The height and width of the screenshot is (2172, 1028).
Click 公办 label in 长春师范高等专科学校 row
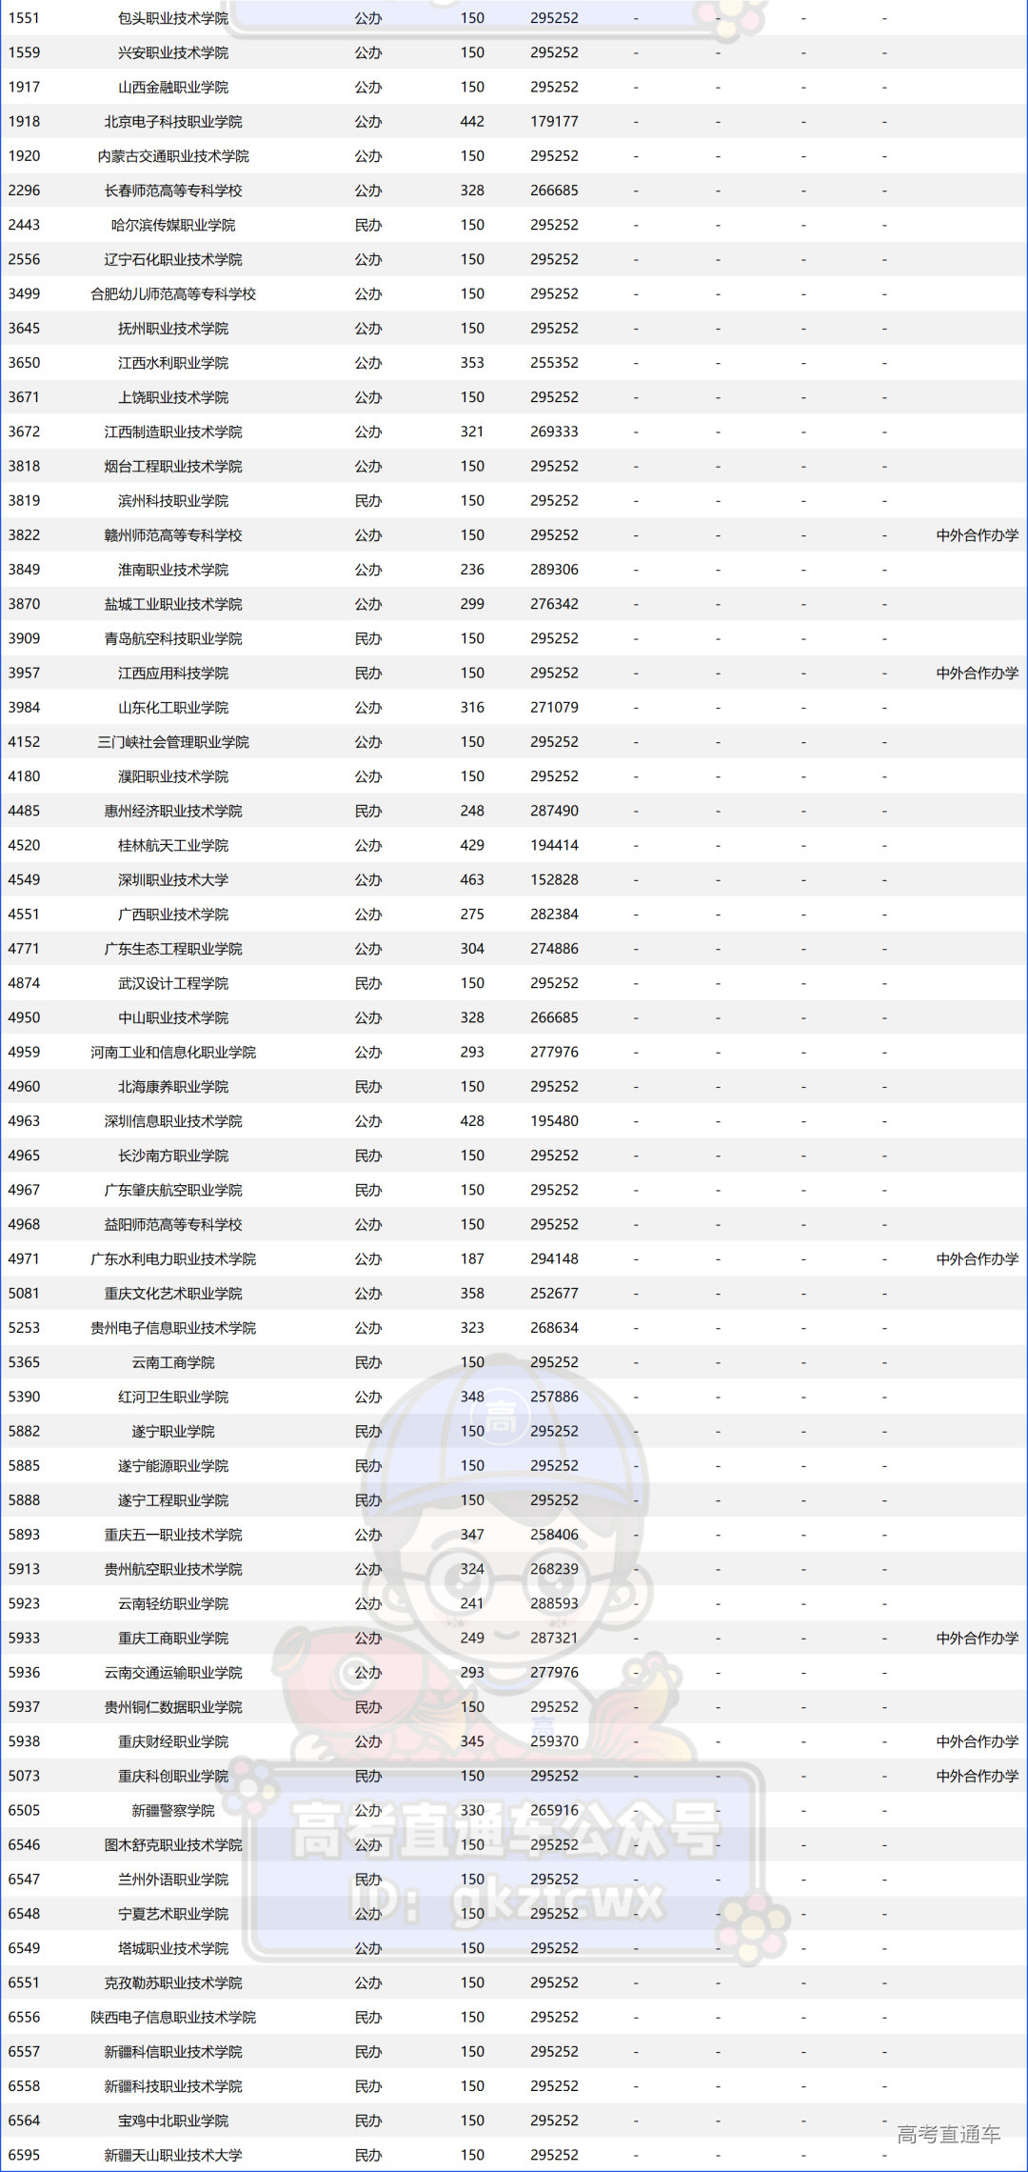(x=368, y=191)
